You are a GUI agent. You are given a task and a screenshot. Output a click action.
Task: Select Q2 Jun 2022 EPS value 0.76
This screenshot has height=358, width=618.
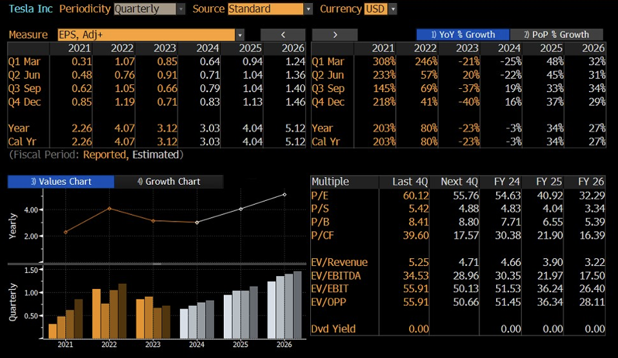pyautogui.click(x=125, y=75)
